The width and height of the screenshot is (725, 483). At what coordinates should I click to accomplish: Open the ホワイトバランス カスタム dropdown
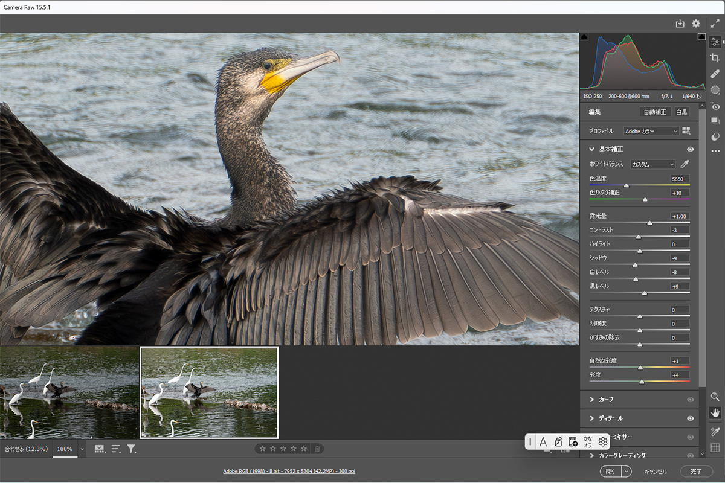(x=652, y=164)
